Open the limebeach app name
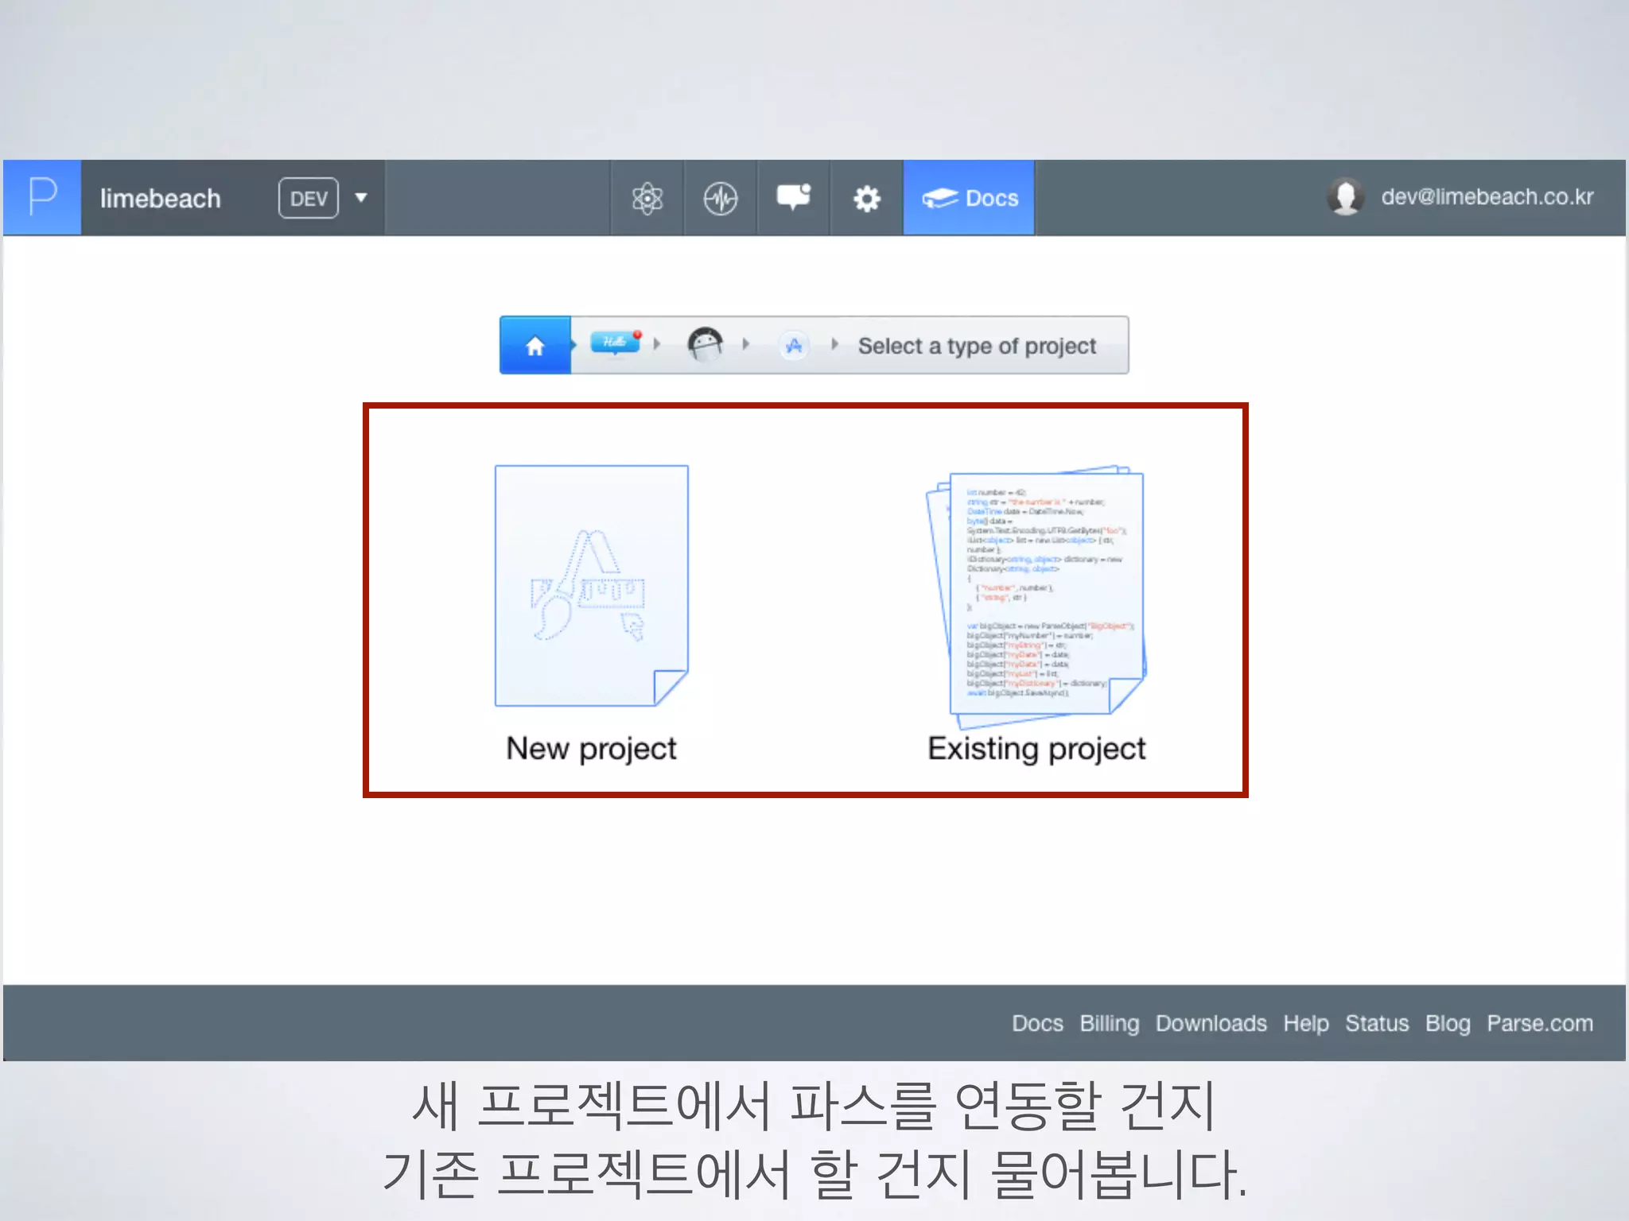 pos(161,198)
